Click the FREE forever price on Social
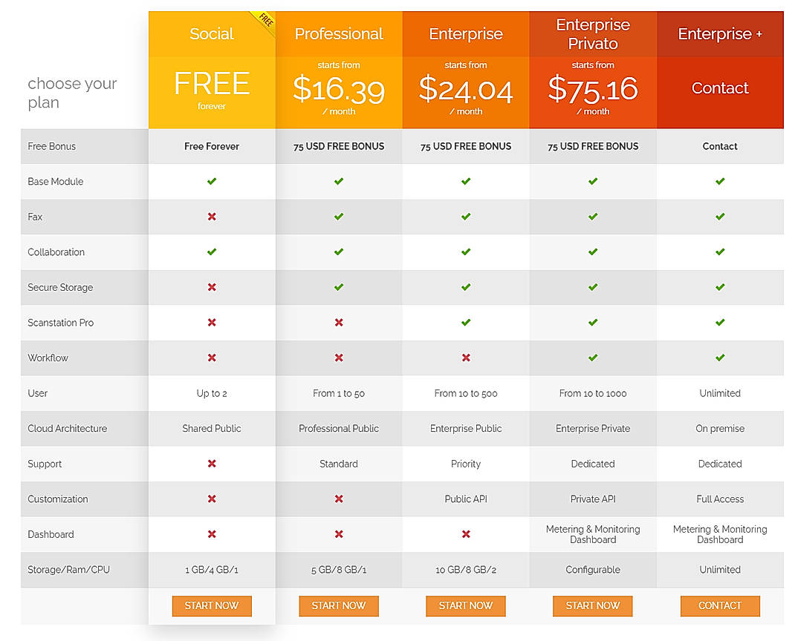This screenshot has height=641, width=795. [x=212, y=87]
